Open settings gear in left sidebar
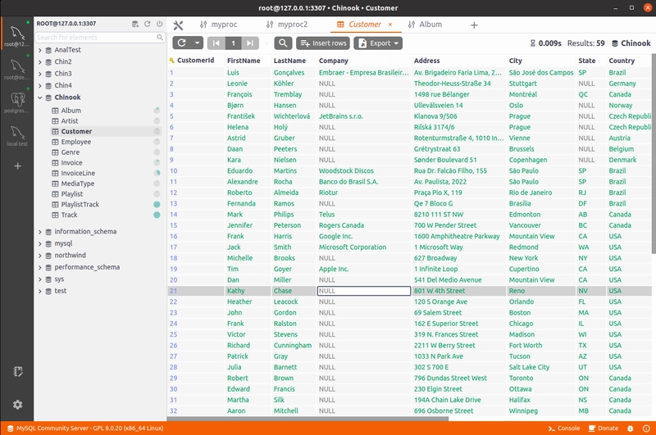This screenshot has width=656, height=435. pyautogui.click(x=17, y=405)
